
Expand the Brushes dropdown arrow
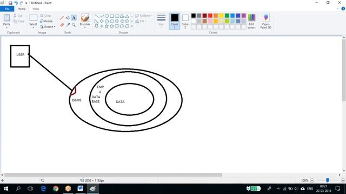coord(85,27)
